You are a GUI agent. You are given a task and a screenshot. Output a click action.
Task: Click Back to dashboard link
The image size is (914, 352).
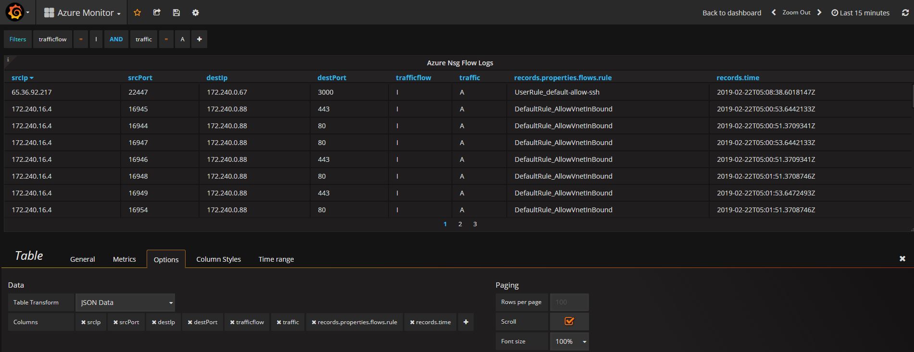click(732, 13)
